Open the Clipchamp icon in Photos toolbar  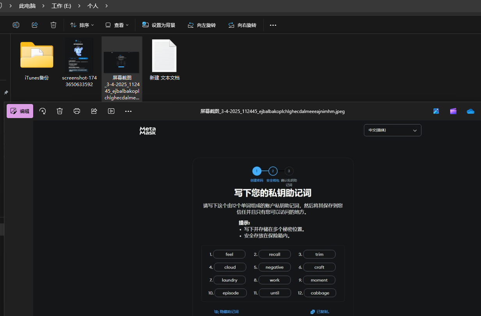(453, 111)
